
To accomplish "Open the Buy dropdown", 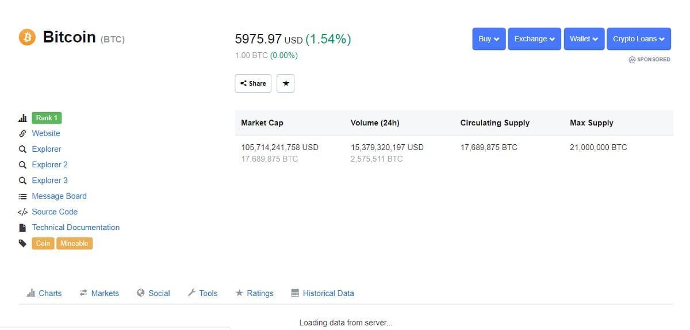I will click(489, 39).
